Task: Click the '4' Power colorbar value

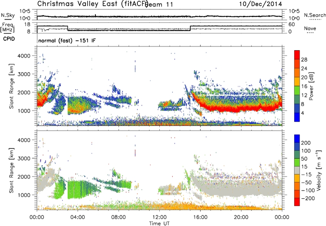Action: coord(302,113)
